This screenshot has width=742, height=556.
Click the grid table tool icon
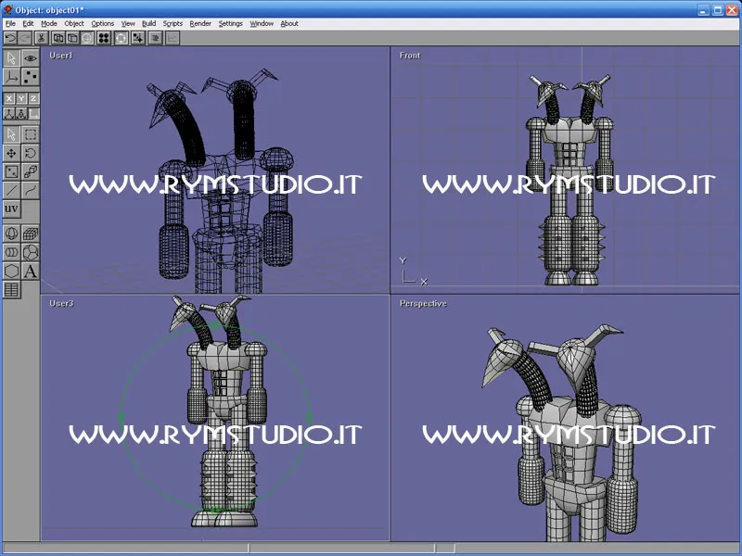tap(11, 289)
